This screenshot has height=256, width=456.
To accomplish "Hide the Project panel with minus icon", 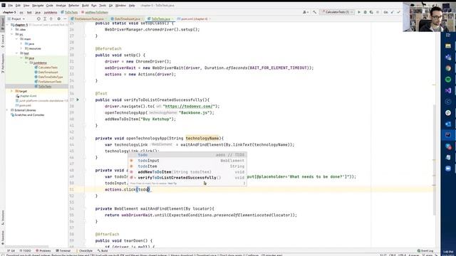I will (x=65, y=19).
